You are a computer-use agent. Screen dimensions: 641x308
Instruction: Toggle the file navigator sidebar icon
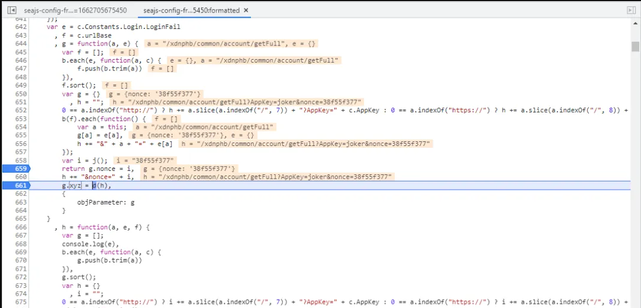(12, 10)
